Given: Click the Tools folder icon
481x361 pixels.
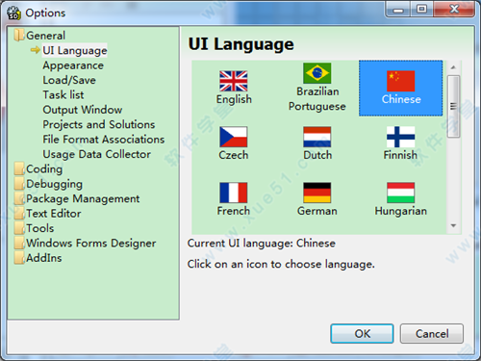Looking at the screenshot, I should tap(19, 228).
